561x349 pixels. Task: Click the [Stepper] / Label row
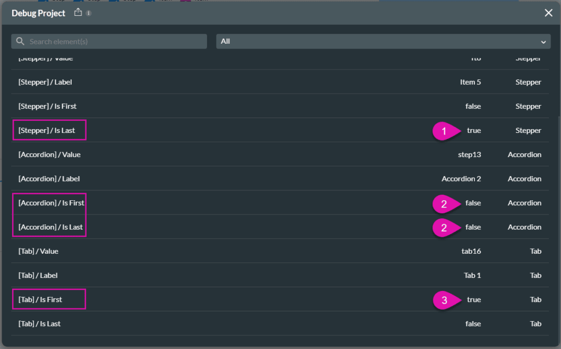[45, 82]
